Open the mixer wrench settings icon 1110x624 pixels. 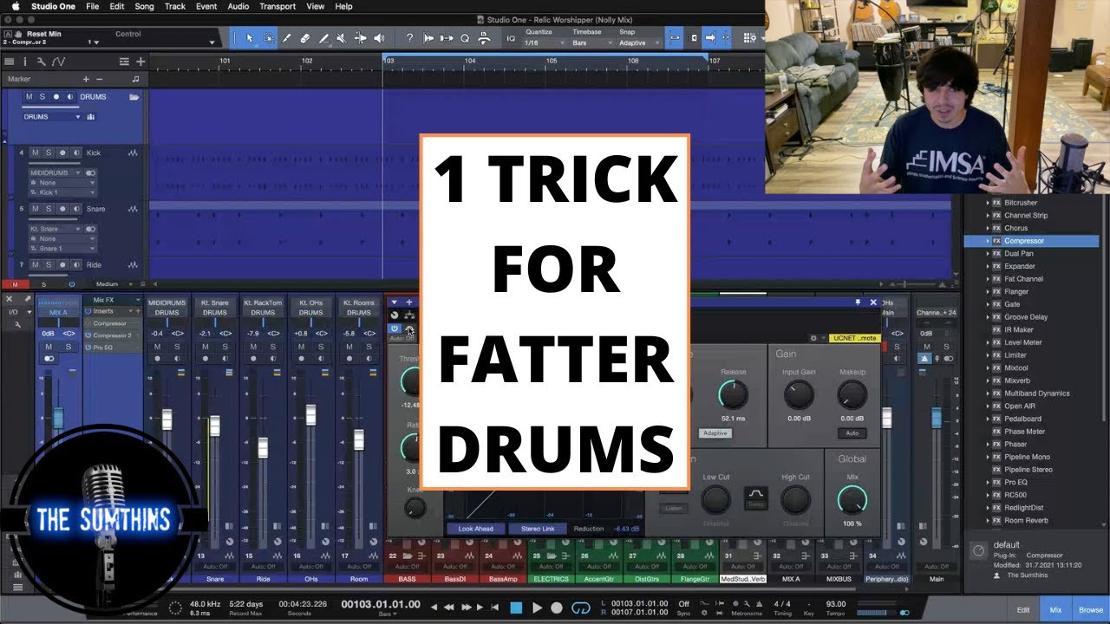[18, 324]
